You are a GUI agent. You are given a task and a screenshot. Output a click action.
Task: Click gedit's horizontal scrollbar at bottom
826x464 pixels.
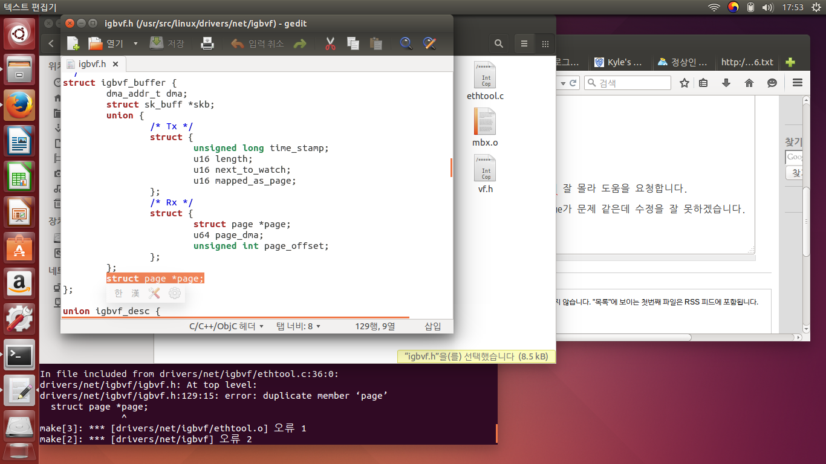pyautogui.click(x=236, y=317)
